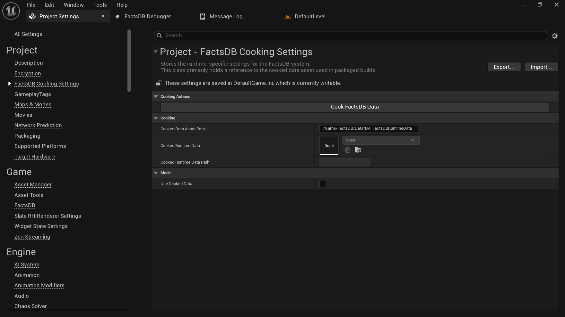Click the FactsDB Debugger bug icon

117,16
